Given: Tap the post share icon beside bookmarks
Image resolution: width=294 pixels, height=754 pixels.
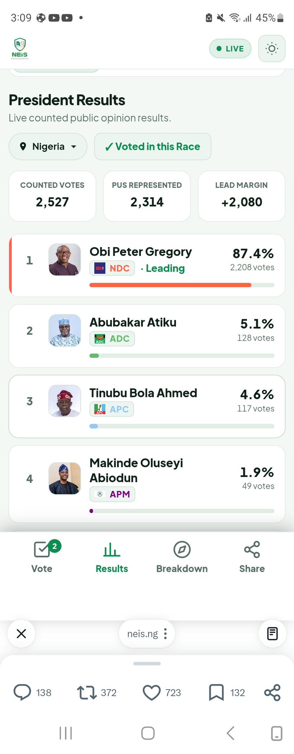Looking at the screenshot, I should coord(272,692).
